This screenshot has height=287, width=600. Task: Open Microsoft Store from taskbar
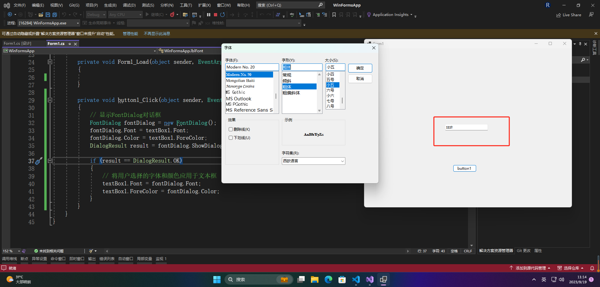342,279
